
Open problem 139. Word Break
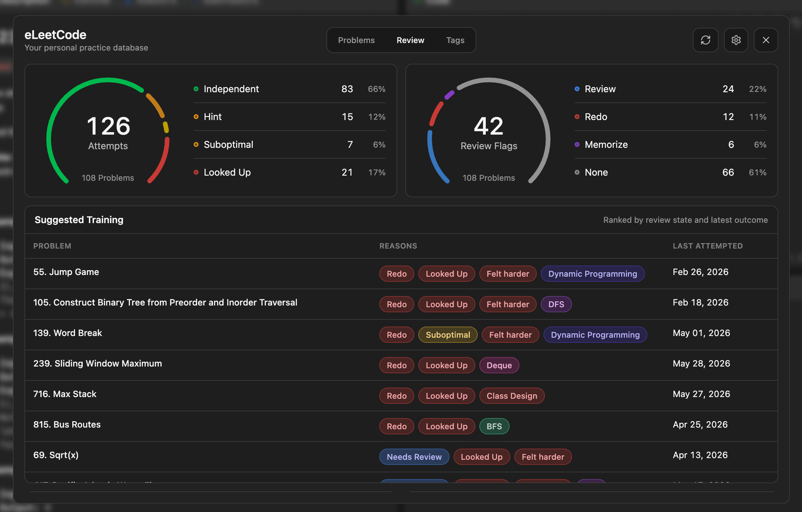[x=68, y=333]
